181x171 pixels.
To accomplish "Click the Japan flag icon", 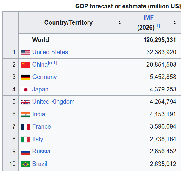I will click(x=26, y=90).
